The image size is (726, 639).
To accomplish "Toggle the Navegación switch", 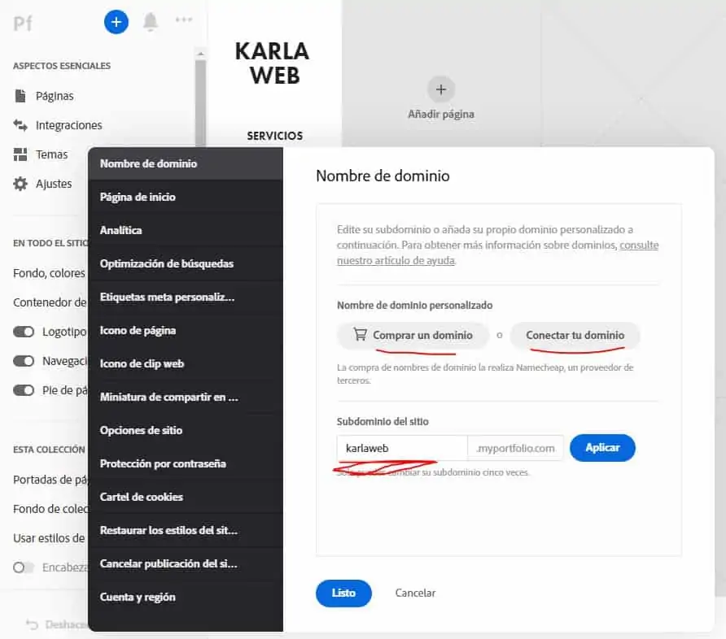I will coord(24,361).
